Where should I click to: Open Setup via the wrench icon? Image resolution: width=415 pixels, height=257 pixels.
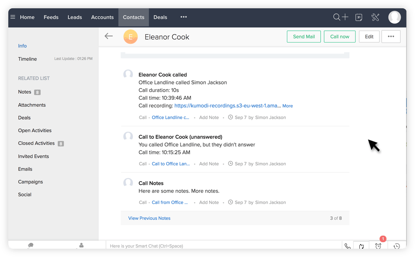click(375, 17)
